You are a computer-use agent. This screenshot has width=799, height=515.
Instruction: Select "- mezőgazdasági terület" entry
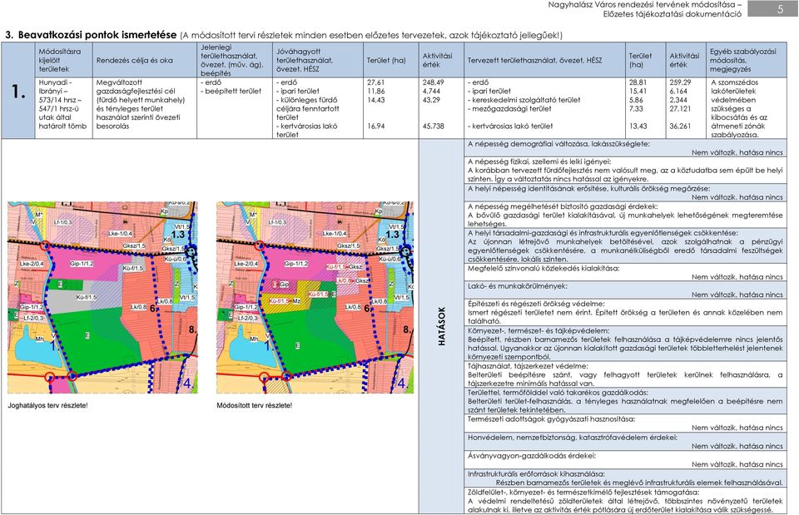click(x=509, y=108)
